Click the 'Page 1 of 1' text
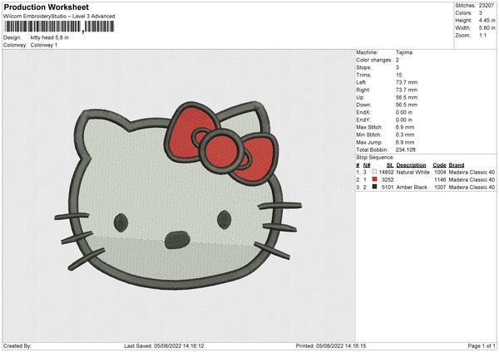Screen dimensions: 499x352 (482, 345)
